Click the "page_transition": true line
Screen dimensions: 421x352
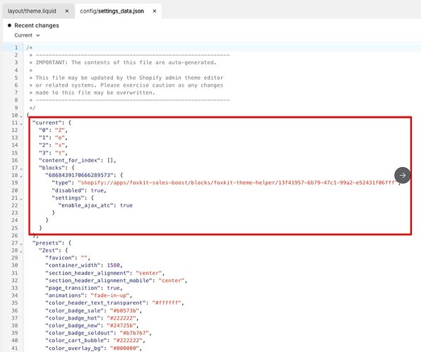pos(84,288)
